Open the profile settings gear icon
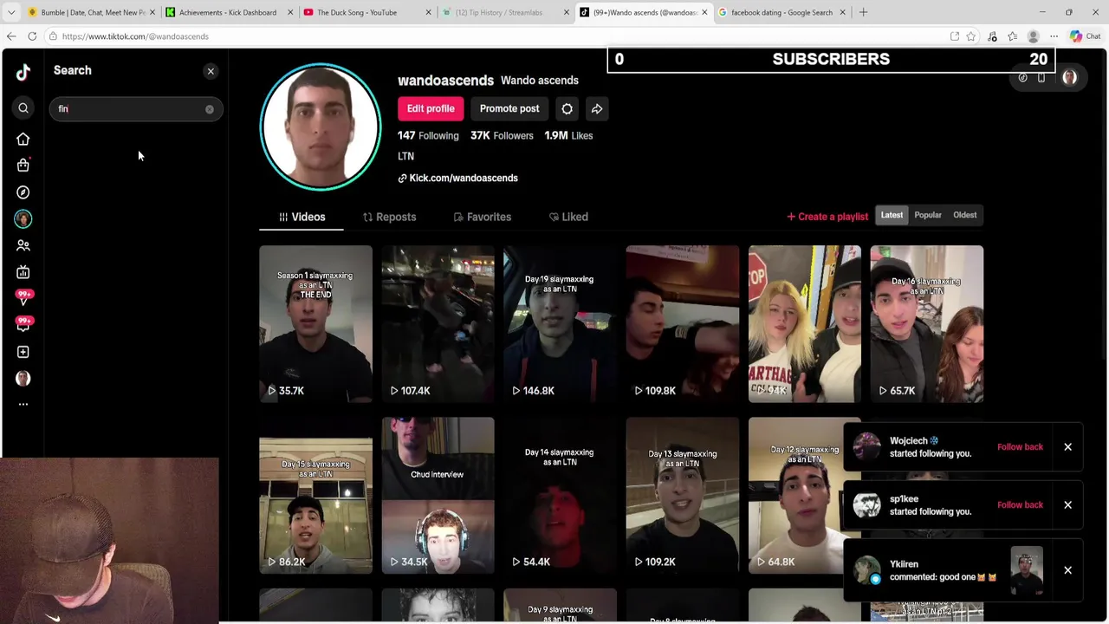Viewport: 1109px width, 624px height. (x=567, y=108)
